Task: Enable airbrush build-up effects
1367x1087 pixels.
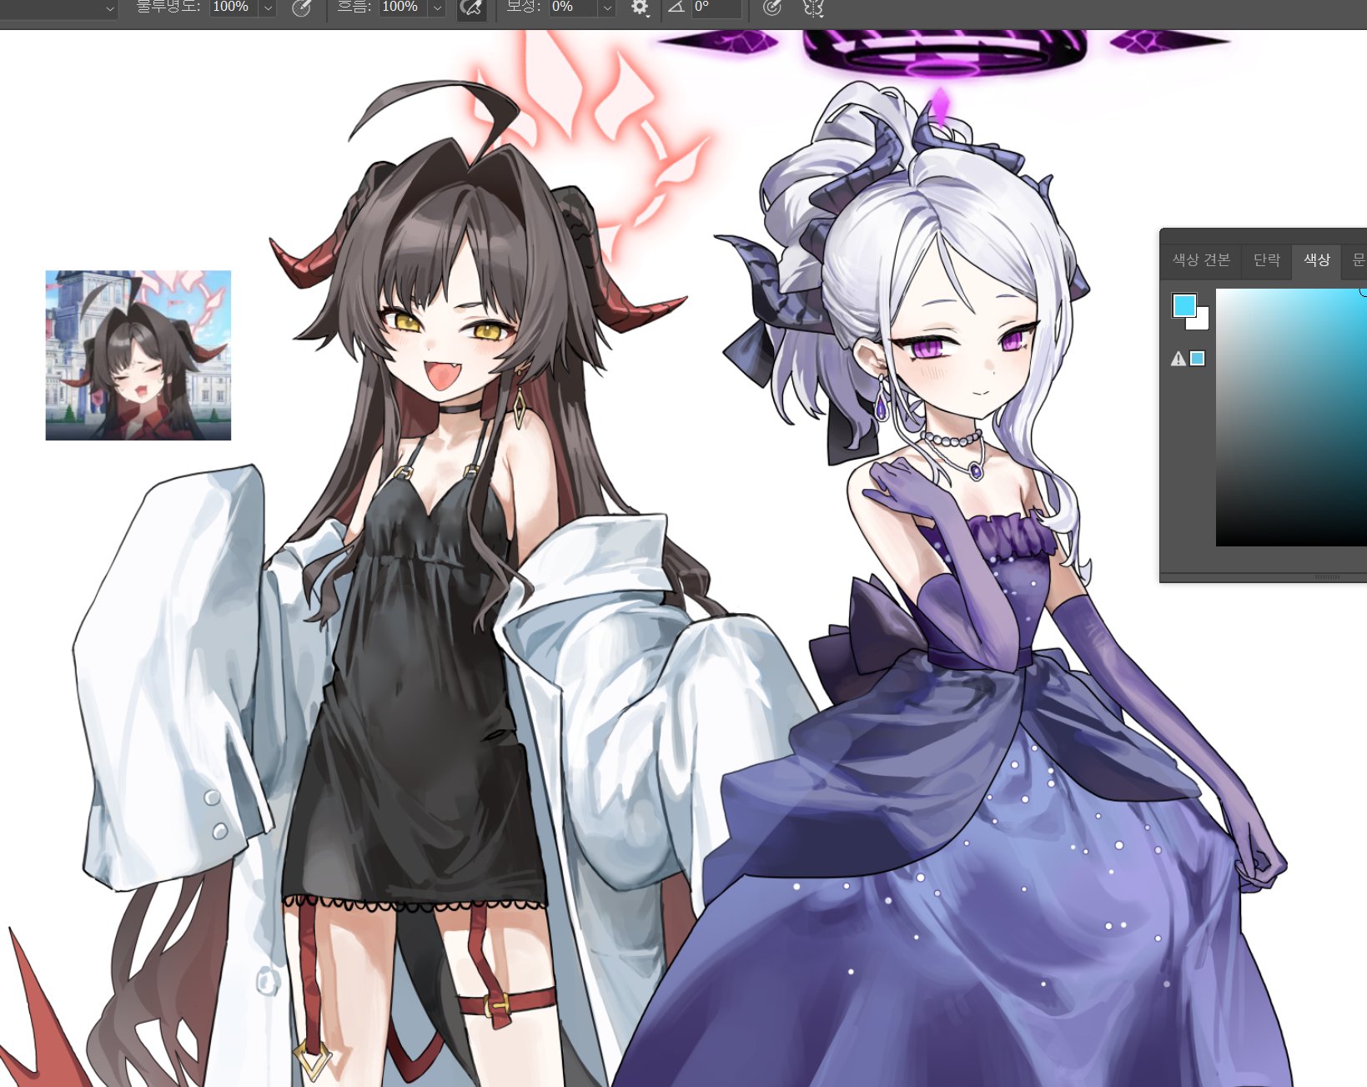Action: click(x=471, y=8)
